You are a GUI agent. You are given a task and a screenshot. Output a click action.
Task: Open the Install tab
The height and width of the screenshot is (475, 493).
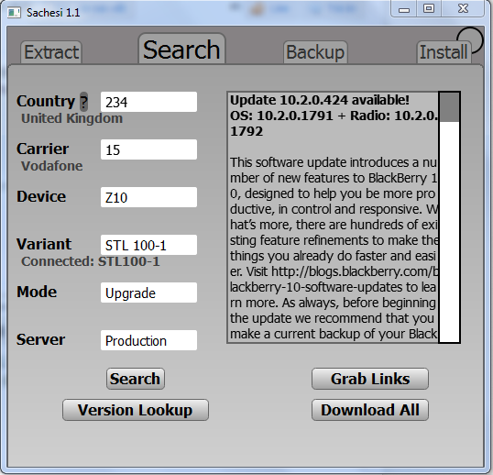coord(444,52)
